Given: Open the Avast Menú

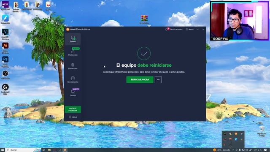Looking at the screenshot, I should pos(189,30).
